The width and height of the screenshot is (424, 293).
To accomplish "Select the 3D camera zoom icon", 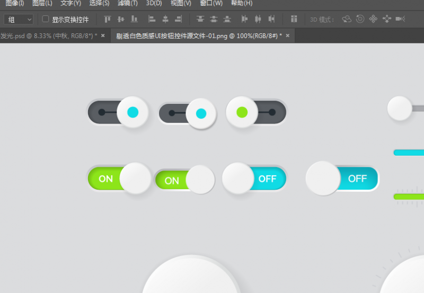I will (400, 20).
